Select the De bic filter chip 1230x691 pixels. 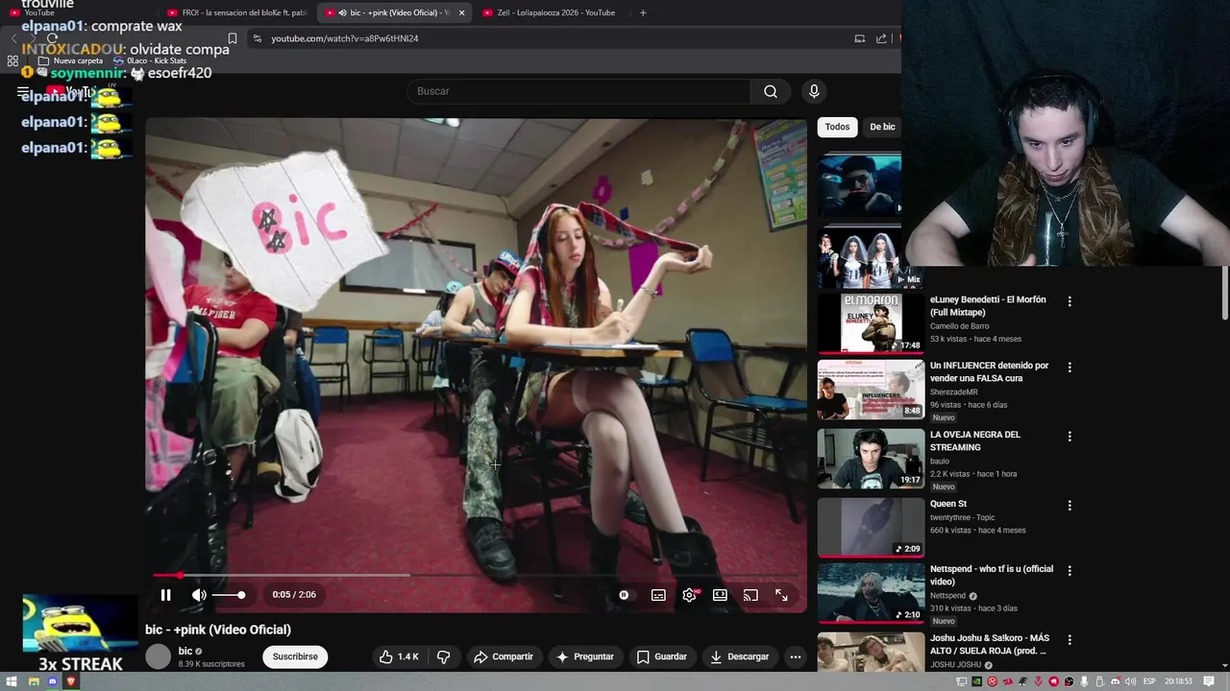click(x=882, y=127)
